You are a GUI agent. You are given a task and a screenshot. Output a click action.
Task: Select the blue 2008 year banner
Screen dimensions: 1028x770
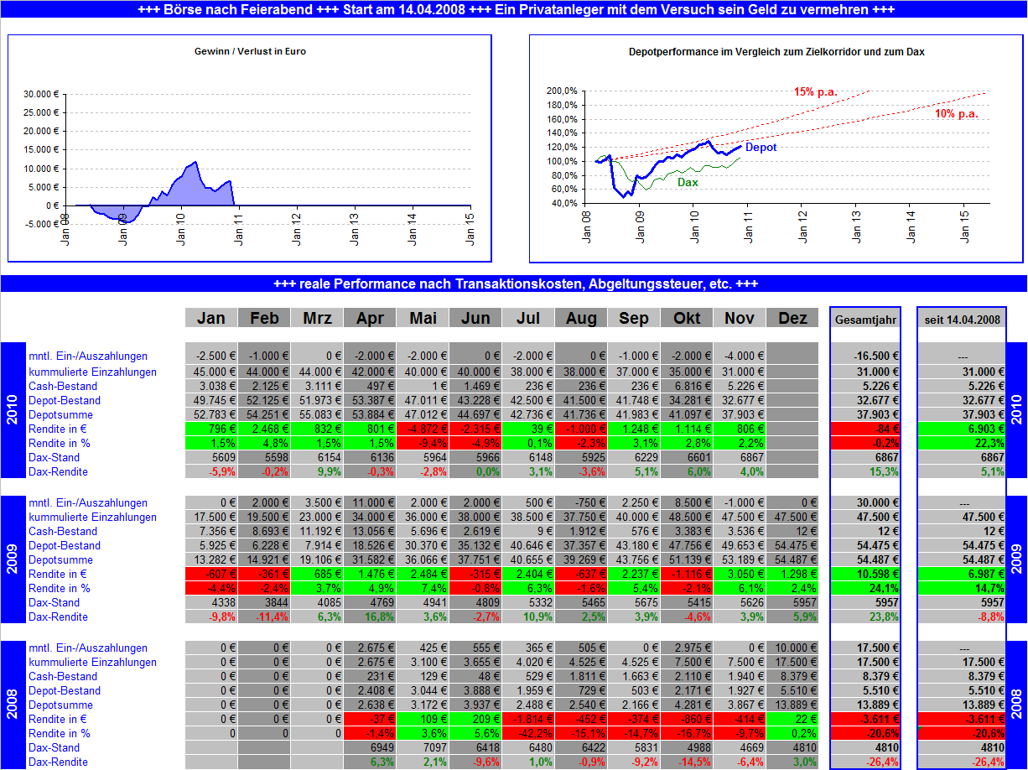[12, 703]
